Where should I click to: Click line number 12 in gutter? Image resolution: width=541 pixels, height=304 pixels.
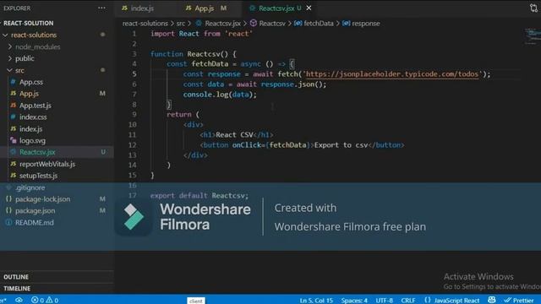click(x=132, y=145)
